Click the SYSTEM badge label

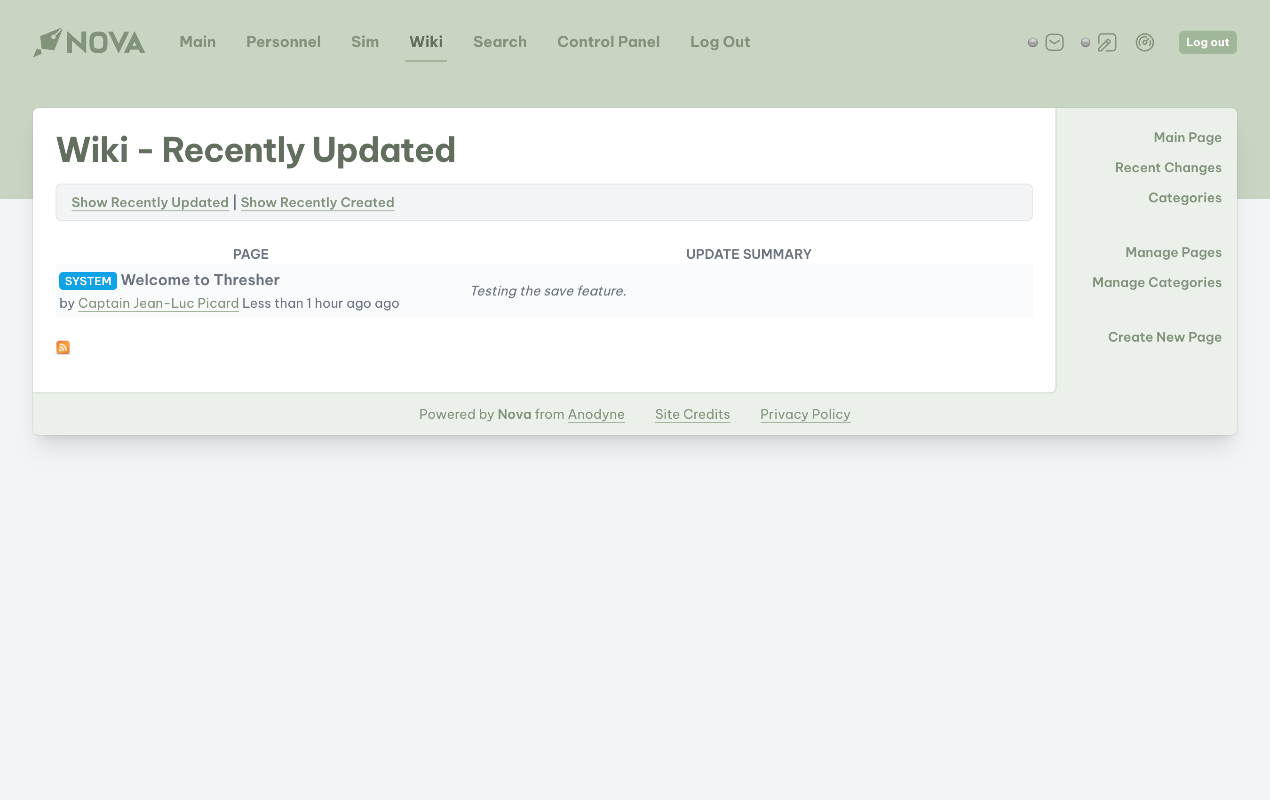click(88, 281)
